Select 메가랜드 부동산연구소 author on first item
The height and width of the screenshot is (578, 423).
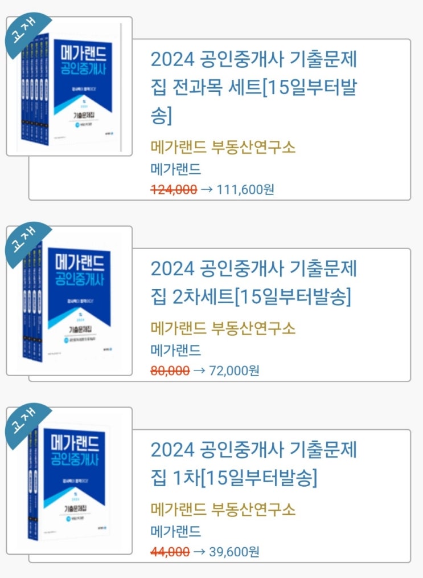[223, 148]
